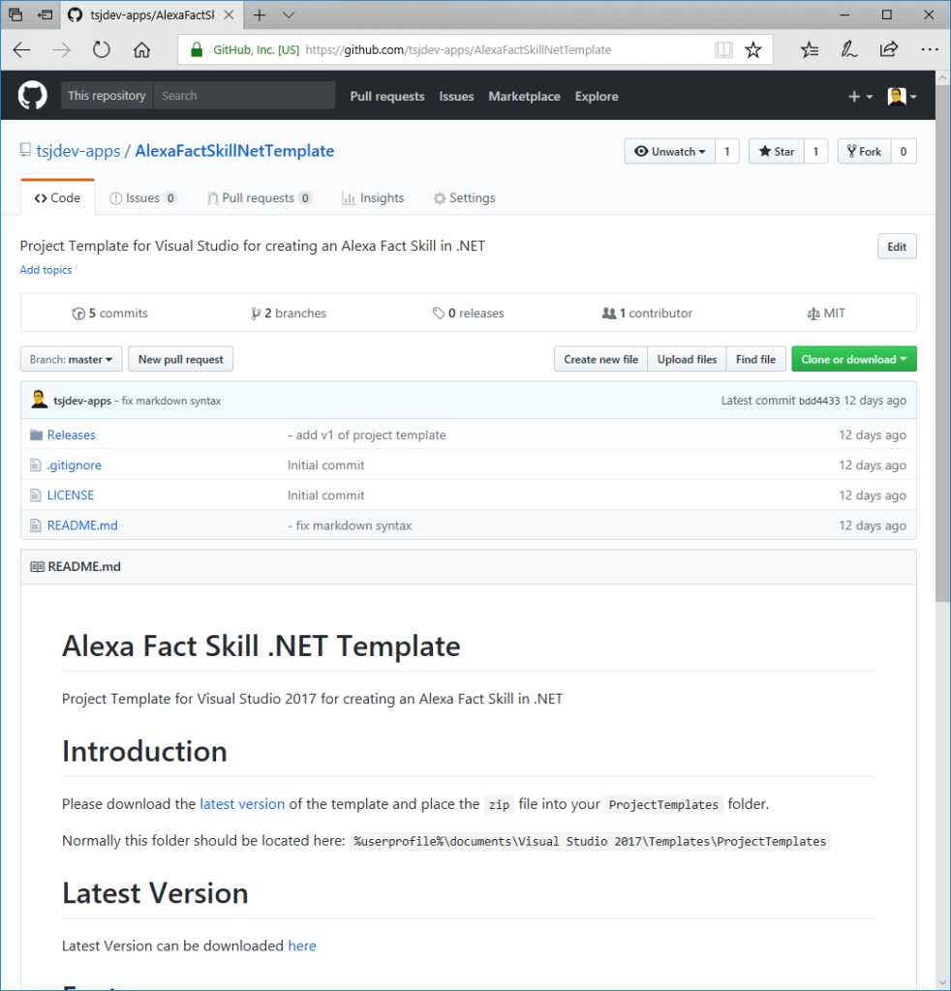Follow the latest version link
The width and height of the screenshot is (951, 991).
pyautogui.click(x=242, y=804)
